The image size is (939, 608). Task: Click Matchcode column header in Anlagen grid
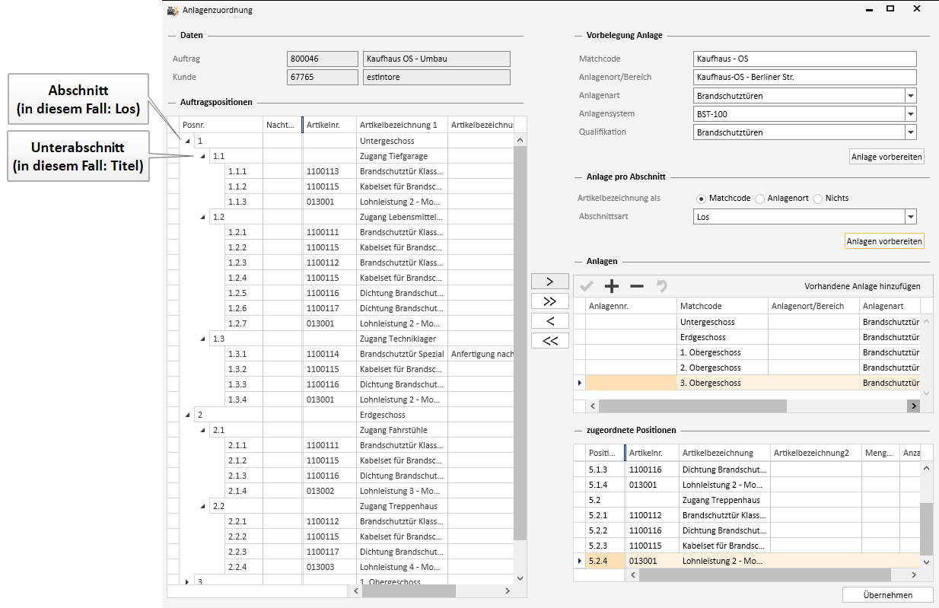pos(722,306)
